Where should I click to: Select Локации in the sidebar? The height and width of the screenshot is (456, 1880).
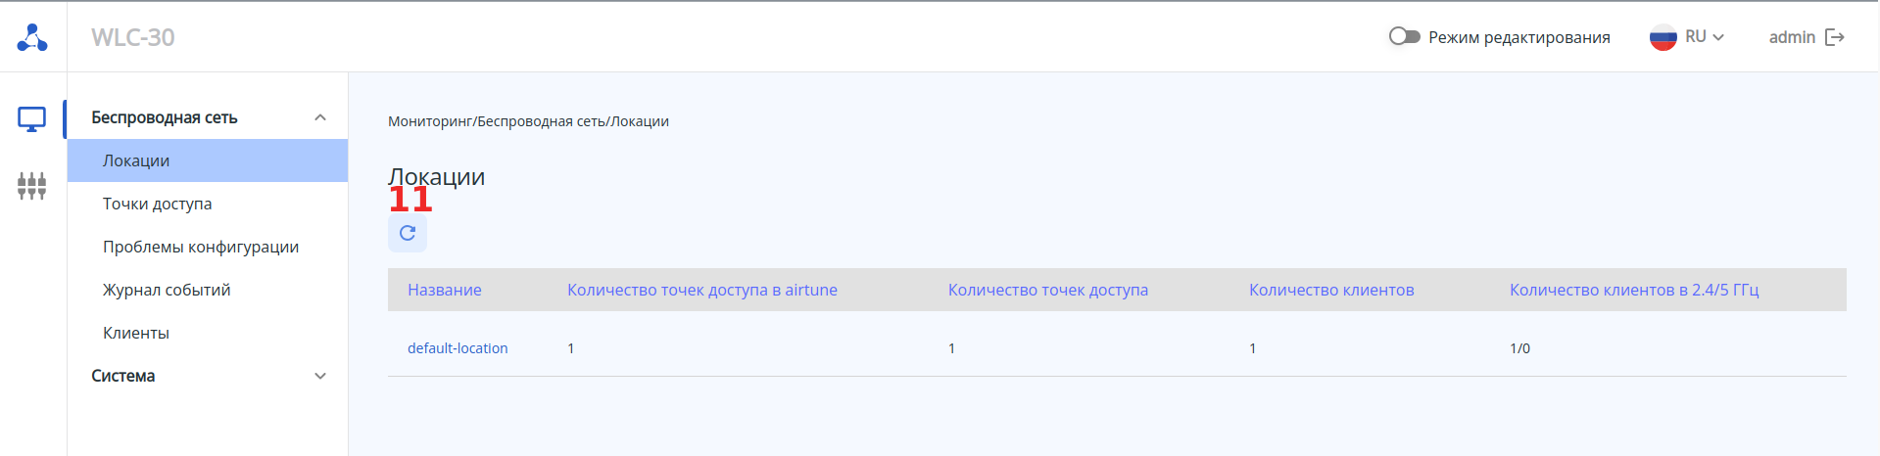point(136,160)
